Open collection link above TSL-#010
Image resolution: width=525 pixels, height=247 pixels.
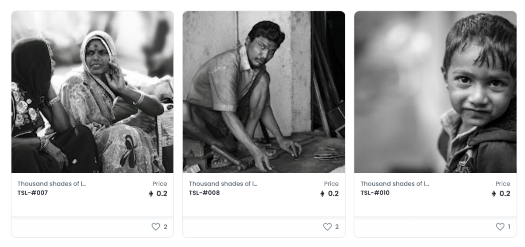pyautogui.click(x=395, y=184)
